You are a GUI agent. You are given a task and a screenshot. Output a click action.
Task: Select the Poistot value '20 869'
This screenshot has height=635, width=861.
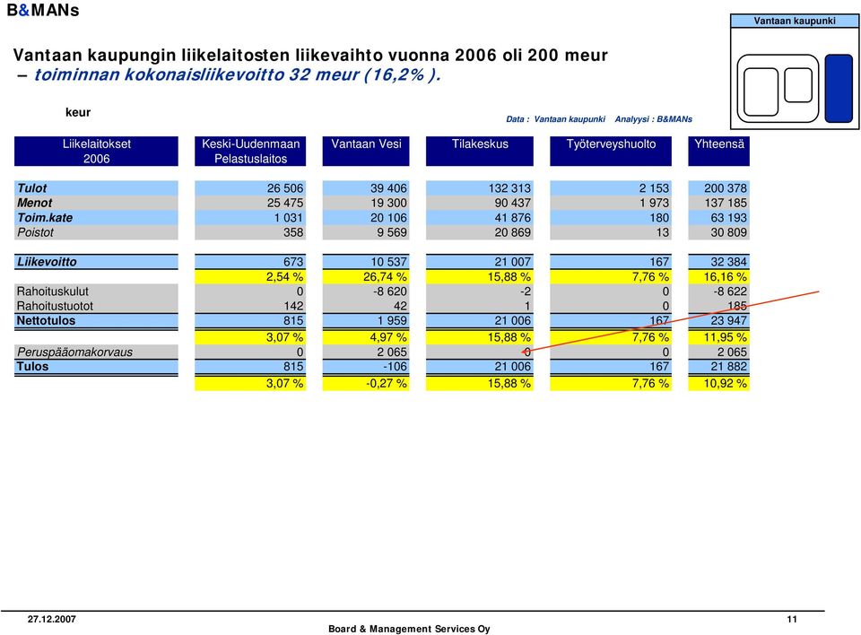click(x=513, y=232)
